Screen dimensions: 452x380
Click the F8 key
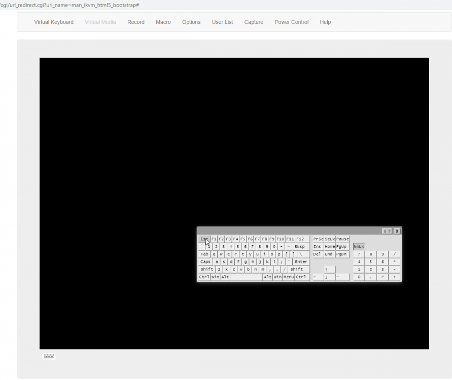click(x=265, y=239)
